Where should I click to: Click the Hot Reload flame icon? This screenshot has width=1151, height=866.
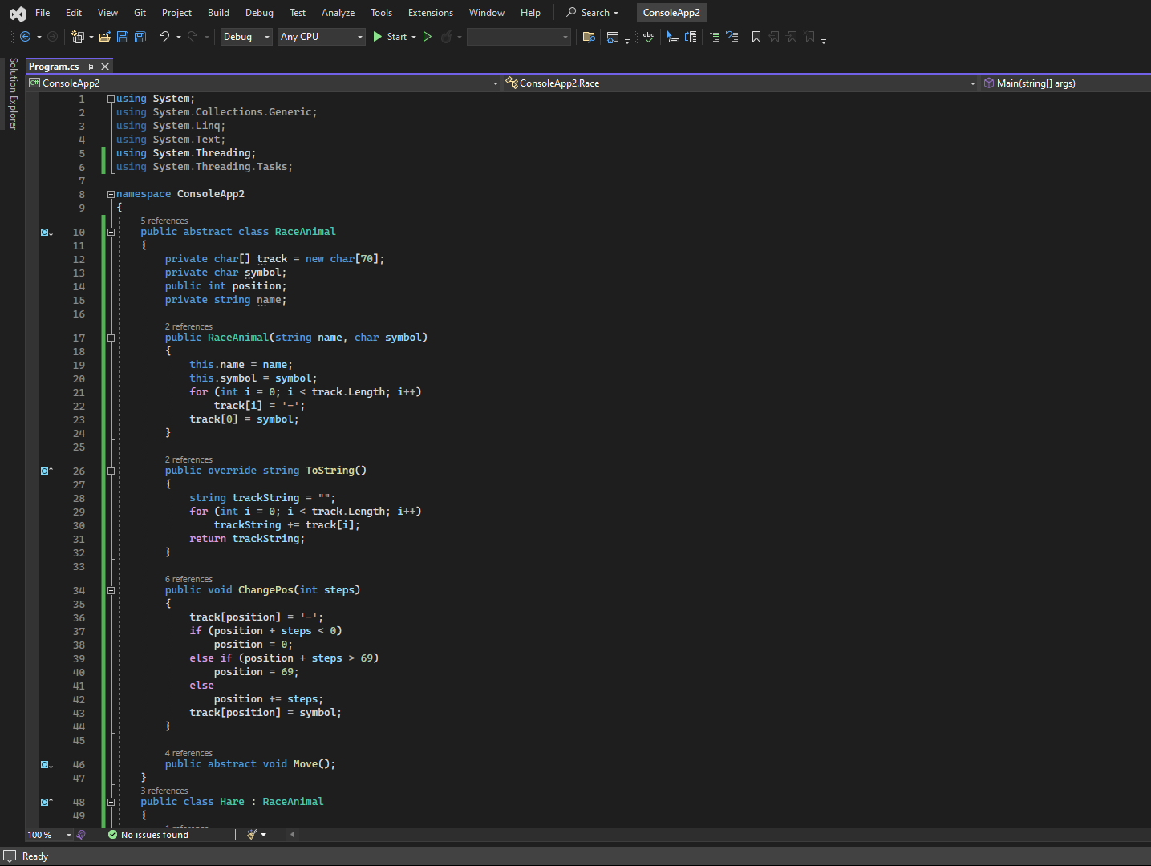point(446,37)
